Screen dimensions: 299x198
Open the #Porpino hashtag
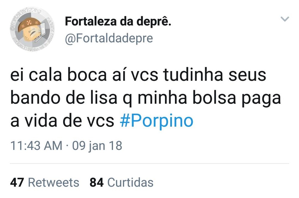156,120
